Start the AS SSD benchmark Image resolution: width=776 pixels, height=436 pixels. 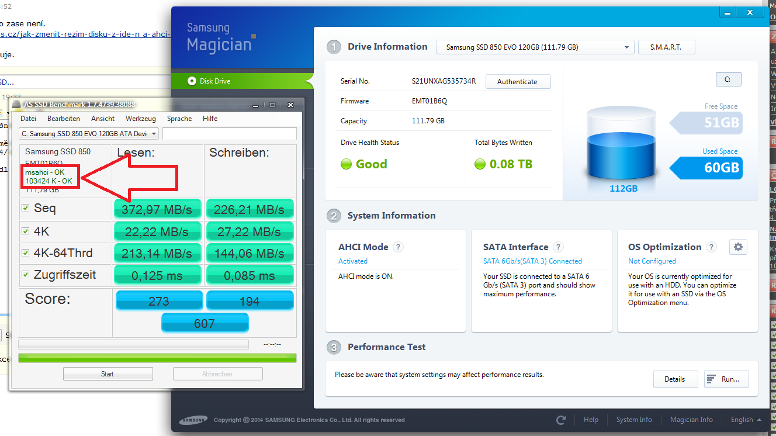pos(108,374)
